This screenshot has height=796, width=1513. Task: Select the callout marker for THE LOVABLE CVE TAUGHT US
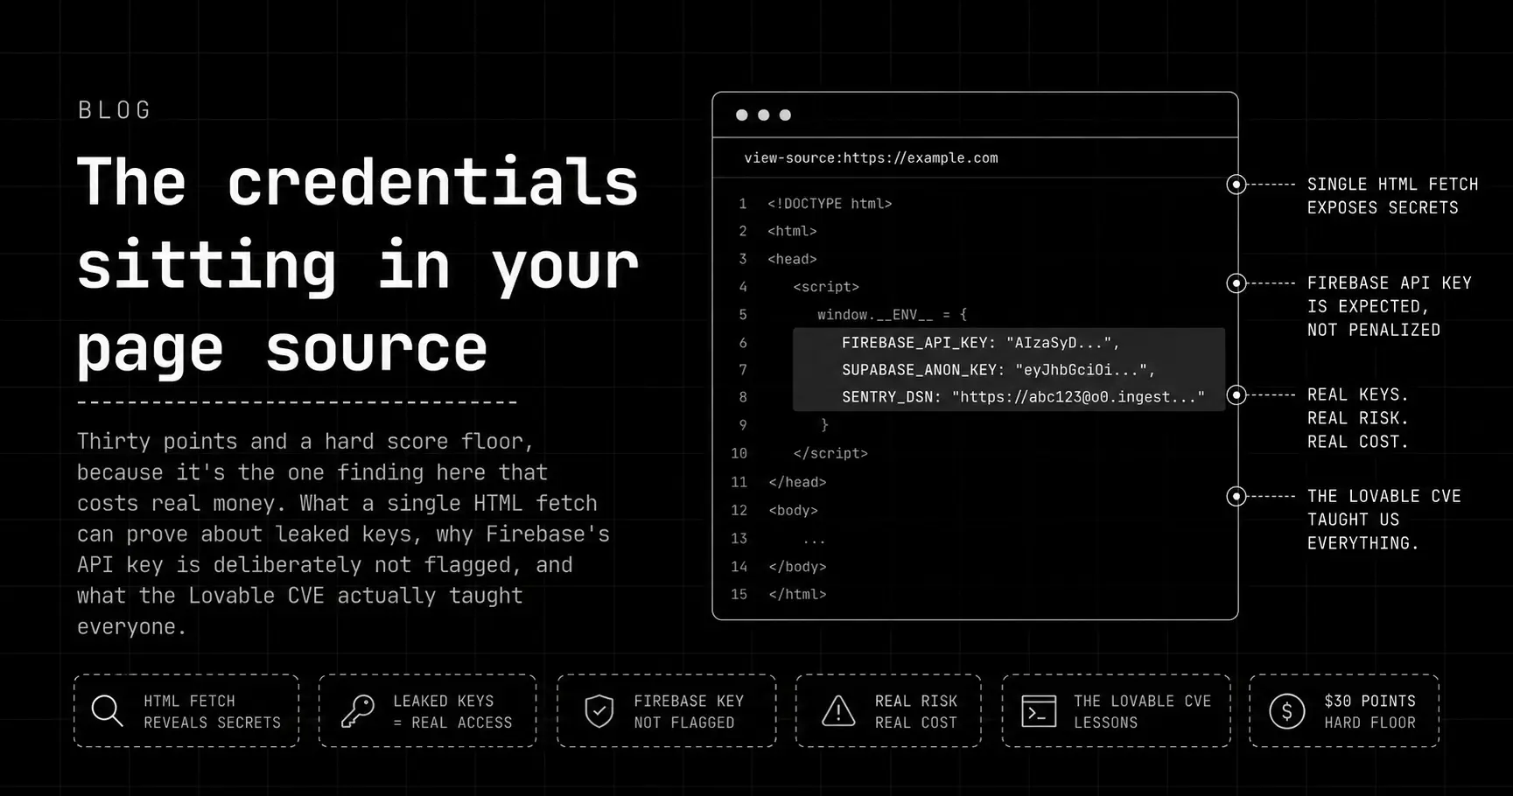(x=1236, y=497)
